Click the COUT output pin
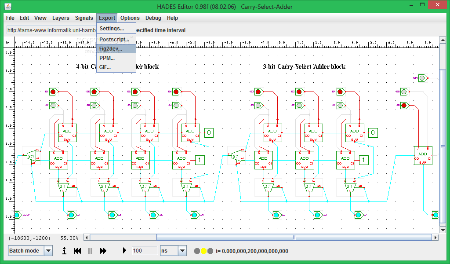 (18, 215)
